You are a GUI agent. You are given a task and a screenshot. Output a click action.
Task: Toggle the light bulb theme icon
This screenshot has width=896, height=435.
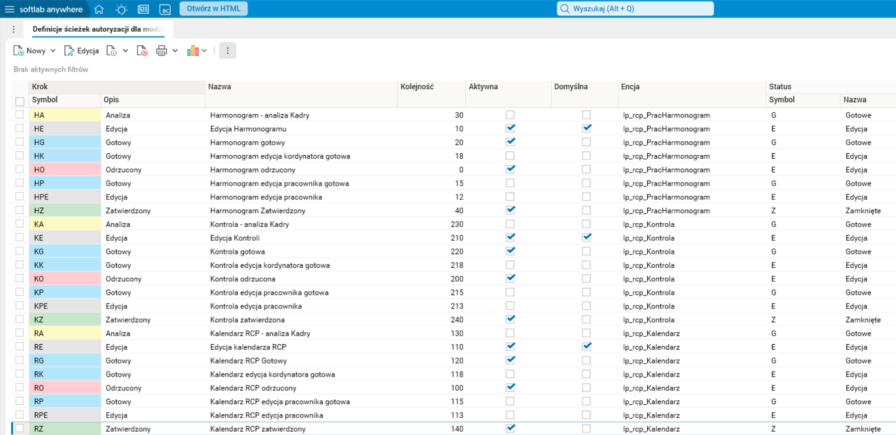(x=121, y=9)
